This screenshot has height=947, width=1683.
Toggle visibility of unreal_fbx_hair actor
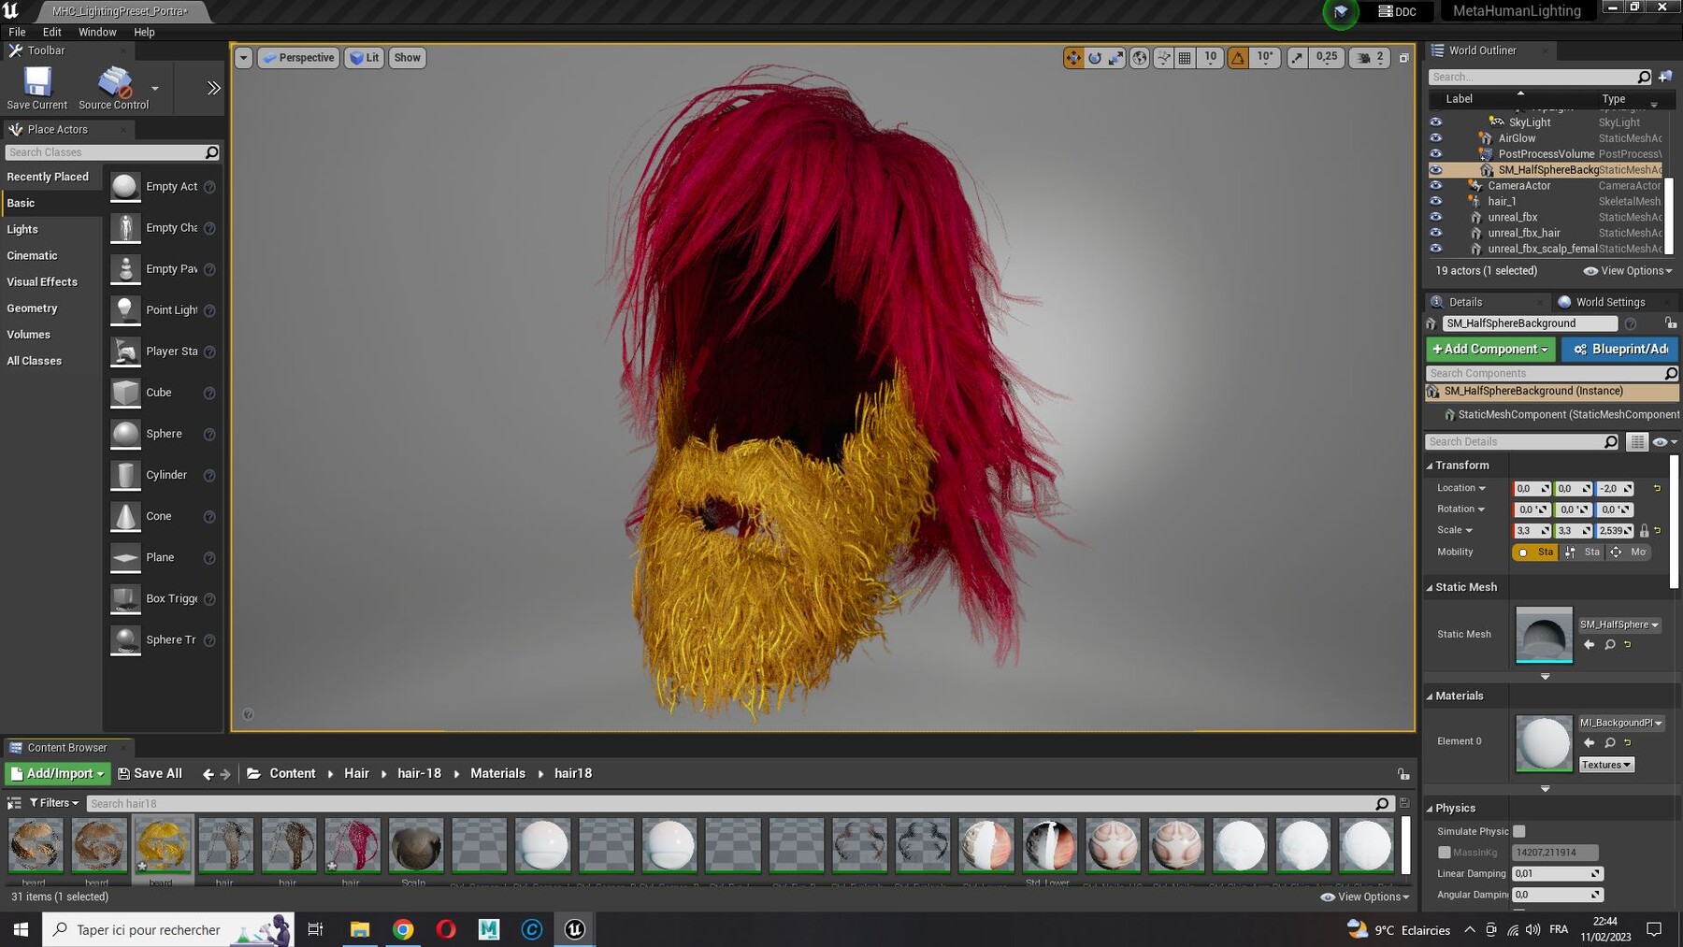point(1435,234)
